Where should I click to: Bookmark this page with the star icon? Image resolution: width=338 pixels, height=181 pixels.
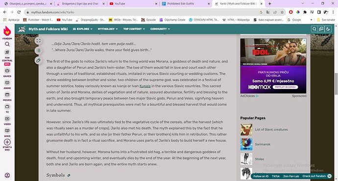pyautogui.click(x=282, y=12)
